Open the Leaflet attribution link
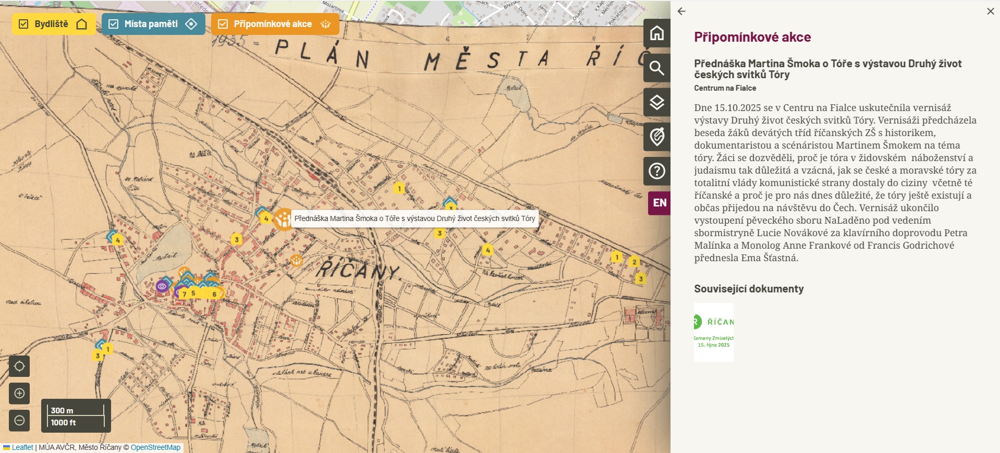Image resolution: width=1000 pixels, height=453 pixels. click(22, 447)
